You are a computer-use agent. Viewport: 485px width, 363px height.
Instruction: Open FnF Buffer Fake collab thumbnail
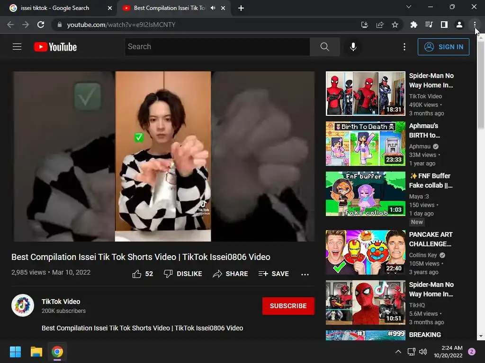[365, 193]
